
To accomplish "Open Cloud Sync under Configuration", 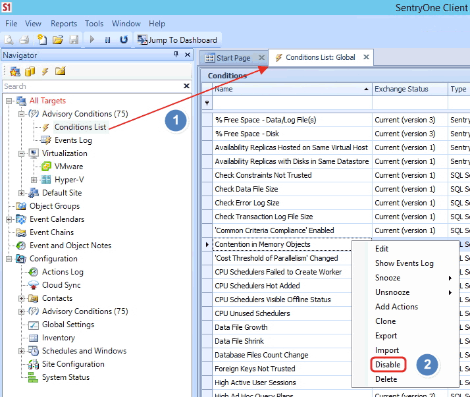I will point(61,285).
